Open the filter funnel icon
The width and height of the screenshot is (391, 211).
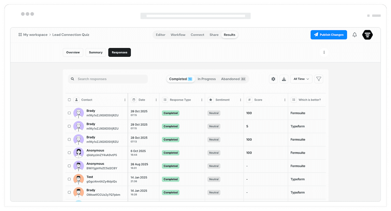tap(319, 79)
